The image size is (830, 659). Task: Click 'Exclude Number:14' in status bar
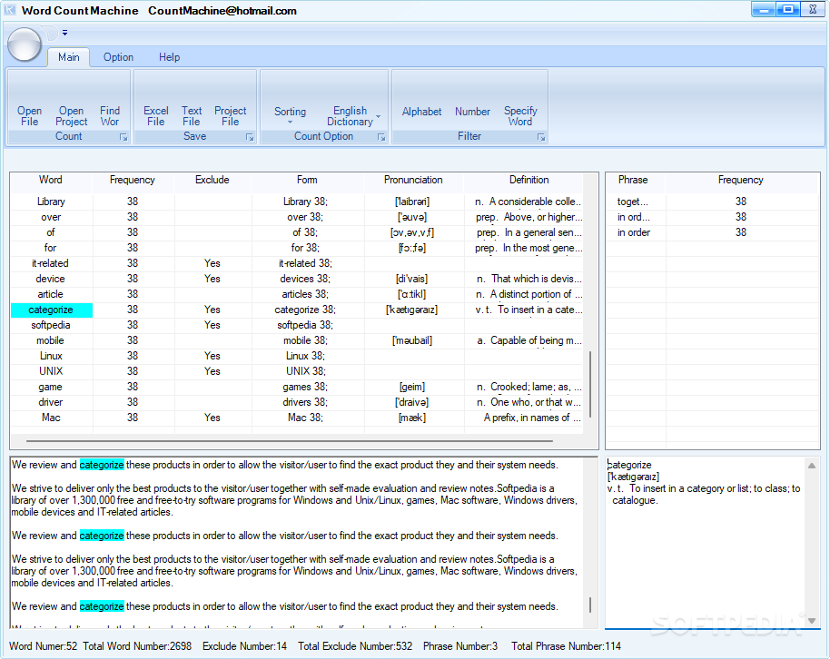click(244, 646)
